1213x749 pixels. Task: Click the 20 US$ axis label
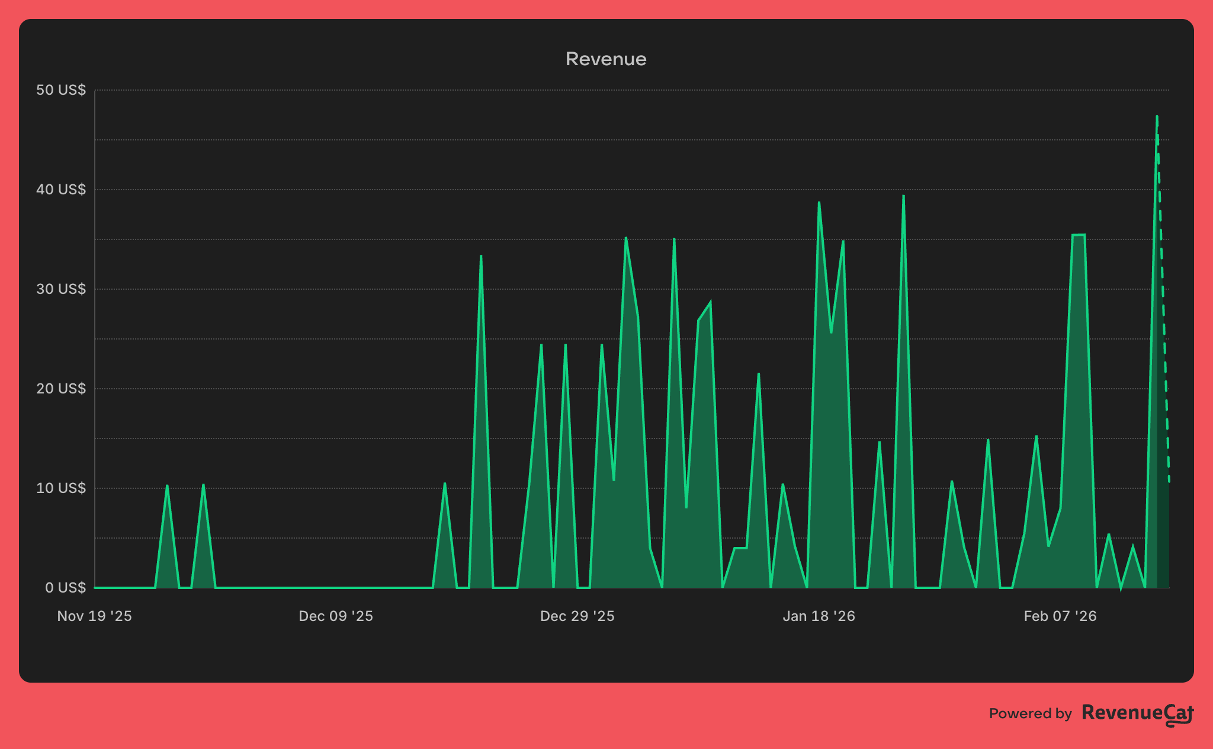tap(61, 389)
